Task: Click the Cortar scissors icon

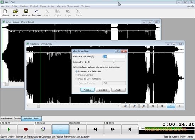Action: coord(47,11)
